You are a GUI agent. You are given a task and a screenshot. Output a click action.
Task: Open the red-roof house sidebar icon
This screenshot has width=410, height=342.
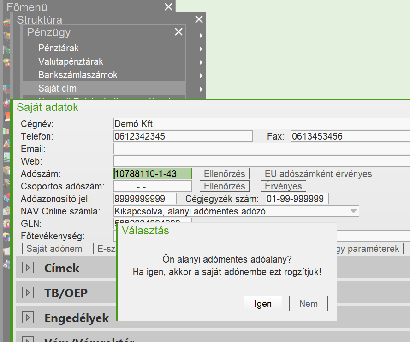pos(6,197)
